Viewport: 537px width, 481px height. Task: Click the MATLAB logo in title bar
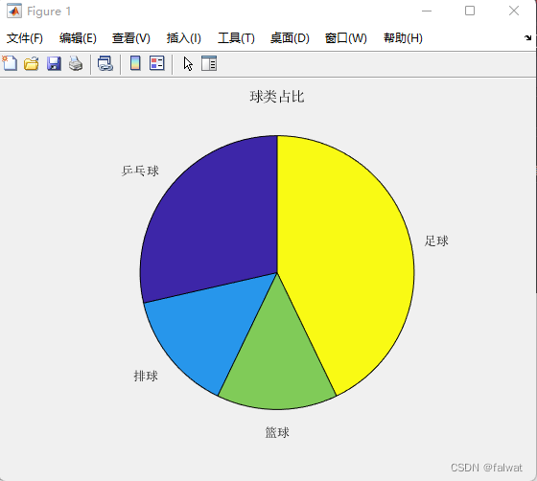pyautogui.click(x=14, y=11)
